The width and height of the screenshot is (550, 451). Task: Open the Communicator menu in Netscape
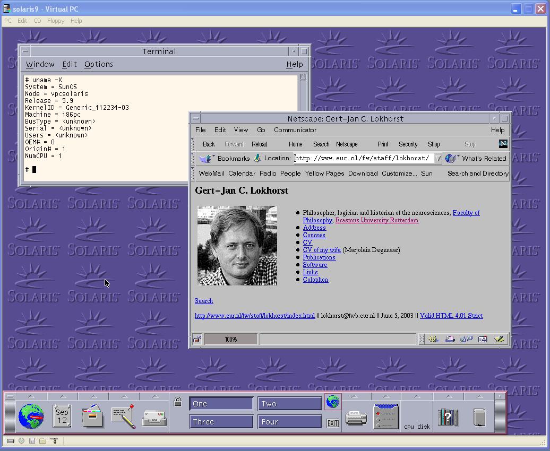pos(295,130)
